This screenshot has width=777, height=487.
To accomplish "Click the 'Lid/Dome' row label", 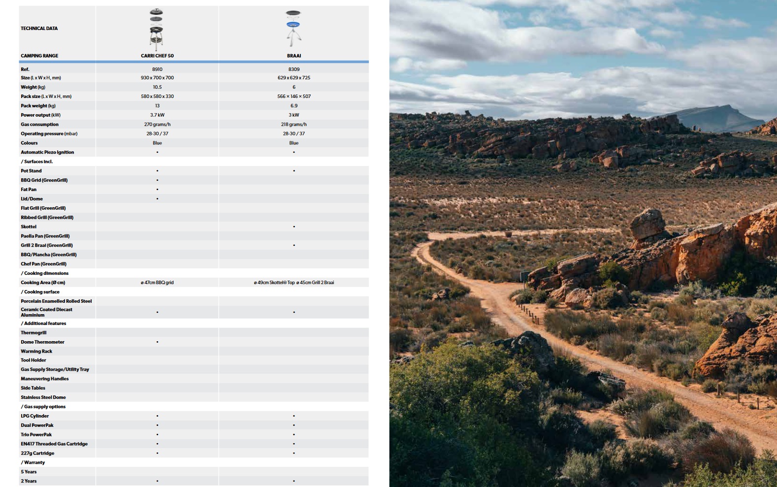I will pos(32,199).
